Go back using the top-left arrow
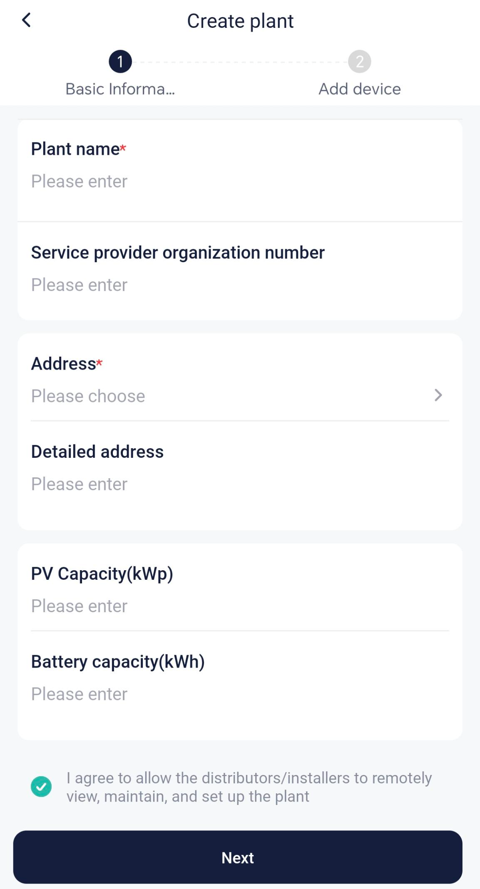Image resolution: width=480 pixels, height=889 pixels. (26, 20)
